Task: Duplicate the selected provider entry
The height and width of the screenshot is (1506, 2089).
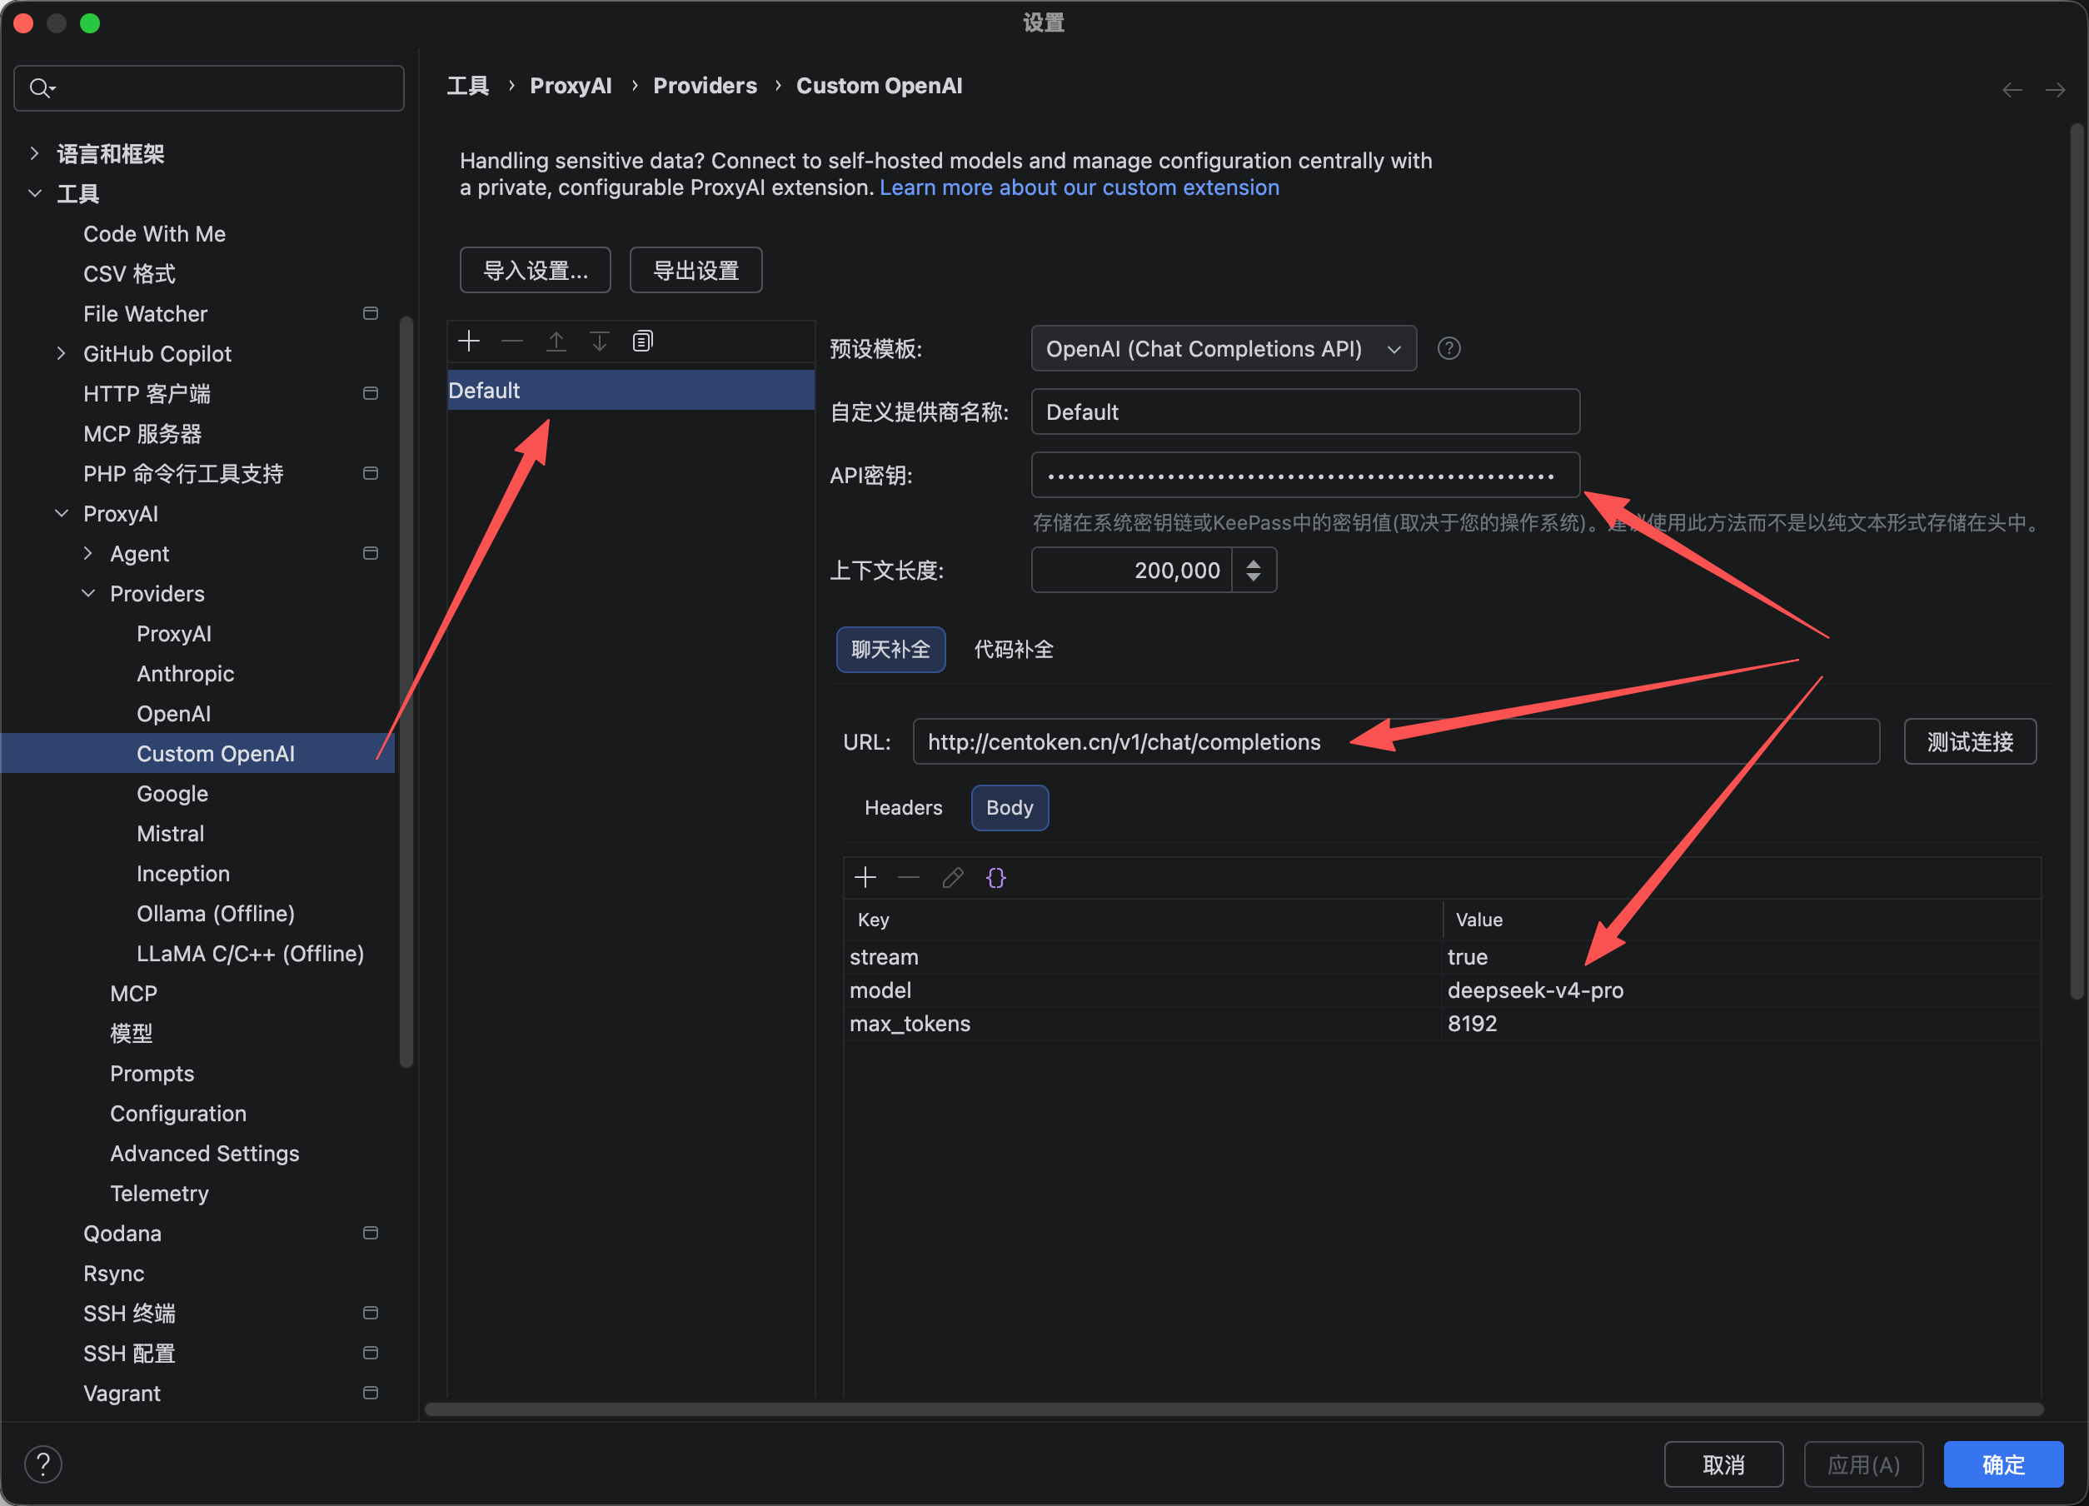Action: pyautogui.click(x=643, y=342)
